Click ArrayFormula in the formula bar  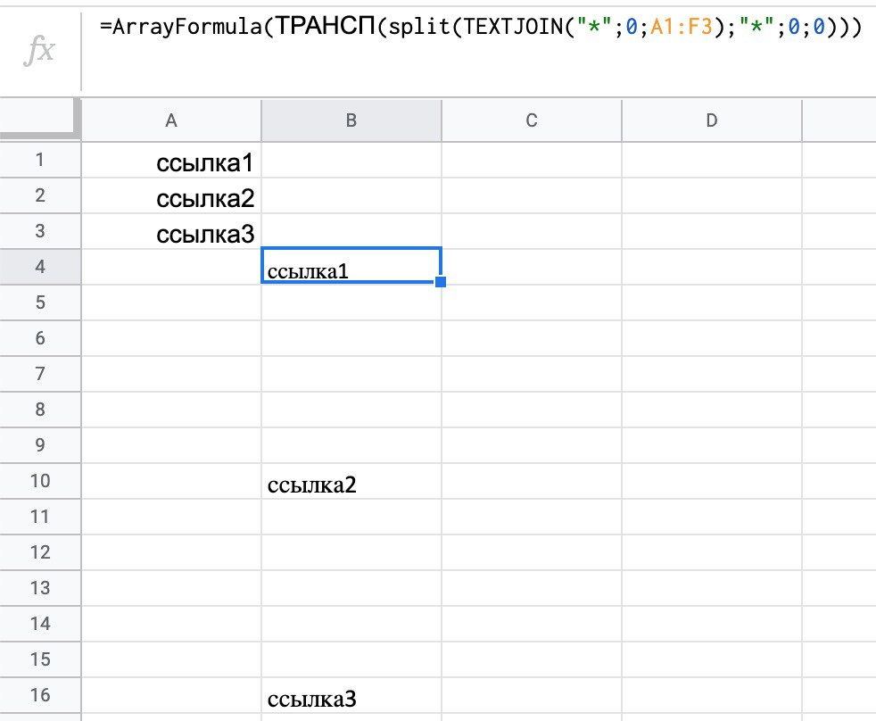[x=187, y=26]
